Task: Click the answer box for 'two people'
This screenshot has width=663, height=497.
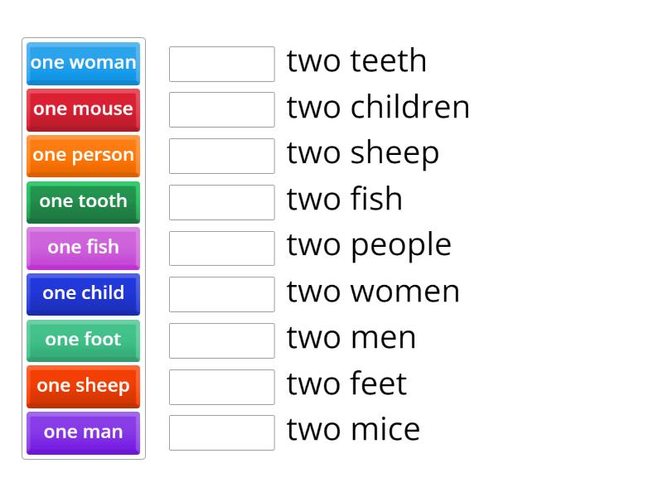Action: click(x=221, y=248)
